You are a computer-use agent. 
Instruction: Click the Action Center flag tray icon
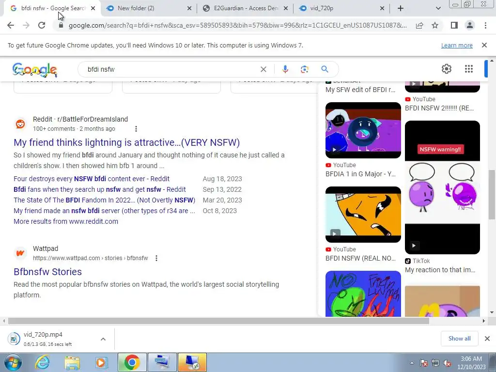(x=423, y=363)
